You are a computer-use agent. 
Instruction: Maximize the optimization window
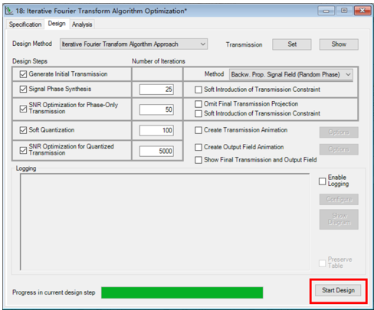tap(344, 11)
